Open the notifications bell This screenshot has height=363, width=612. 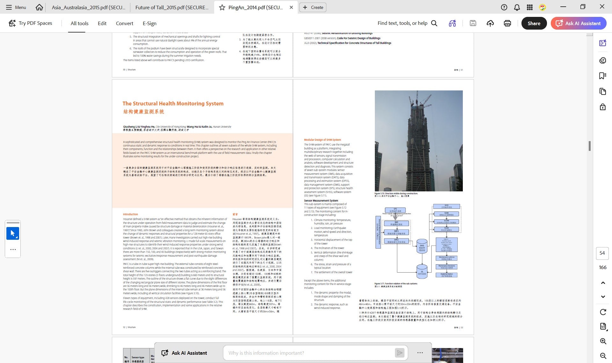coord(517,7)
